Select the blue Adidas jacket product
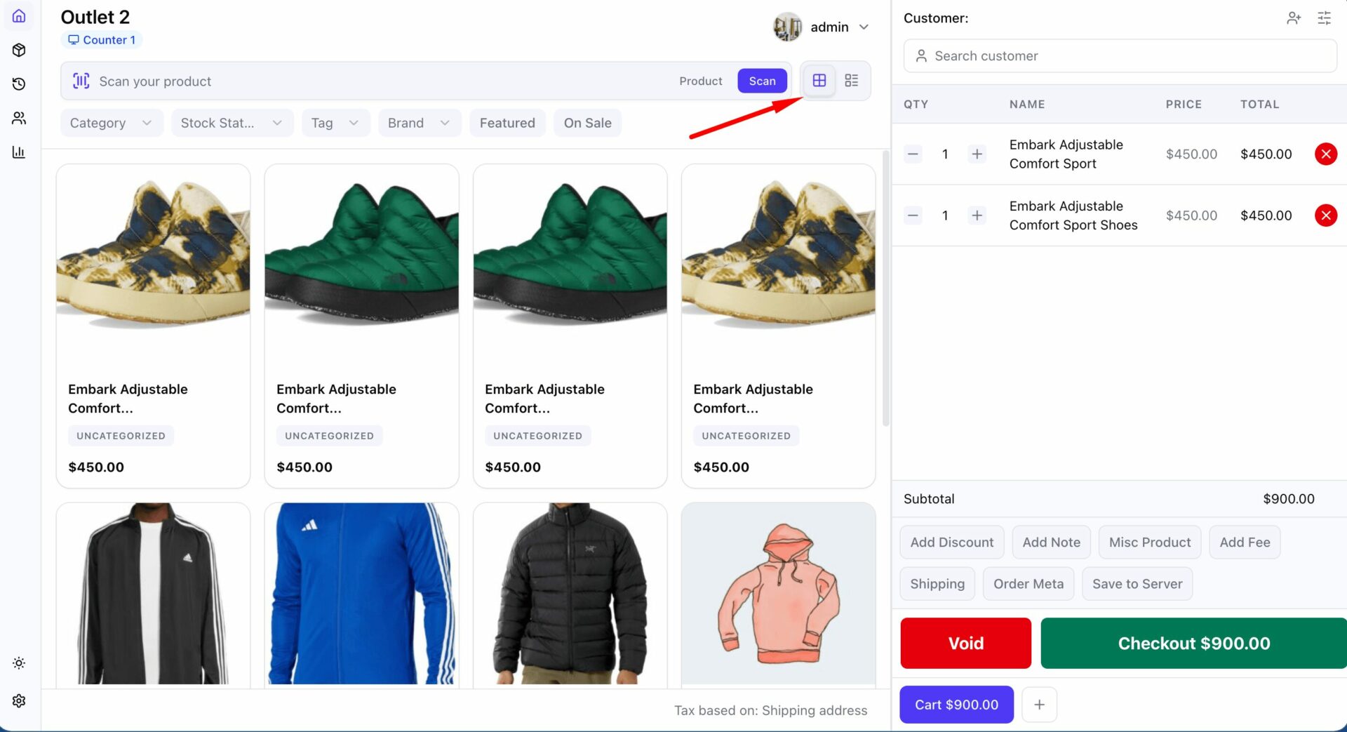Screen dimensions: 1347x732 point(361,594)
